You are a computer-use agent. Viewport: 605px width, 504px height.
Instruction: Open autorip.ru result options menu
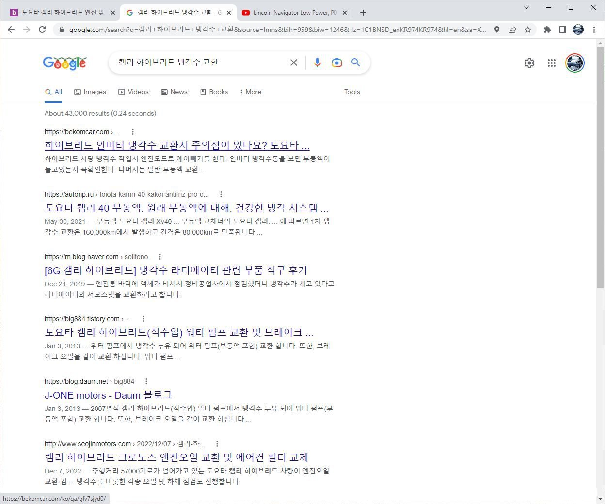click(221, 194)
